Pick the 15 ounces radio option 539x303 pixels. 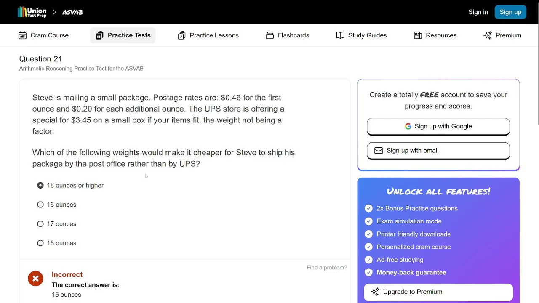coord(40,243)
